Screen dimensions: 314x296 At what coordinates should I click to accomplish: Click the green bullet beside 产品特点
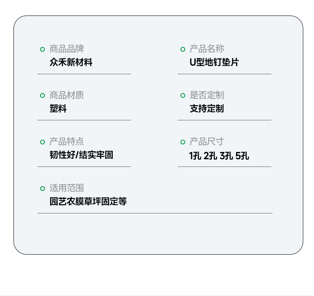[43, 142]
